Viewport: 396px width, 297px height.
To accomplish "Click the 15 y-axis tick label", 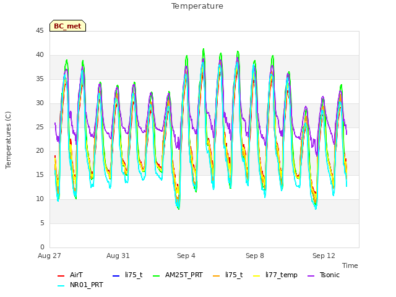I will [x=40, y=174].
